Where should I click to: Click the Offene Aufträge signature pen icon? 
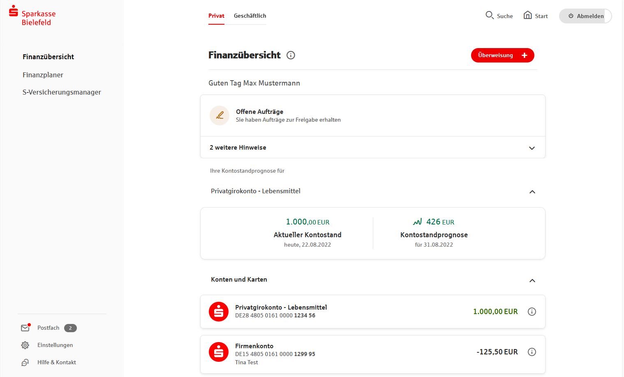pyautogui.click(x=220, y=116)
